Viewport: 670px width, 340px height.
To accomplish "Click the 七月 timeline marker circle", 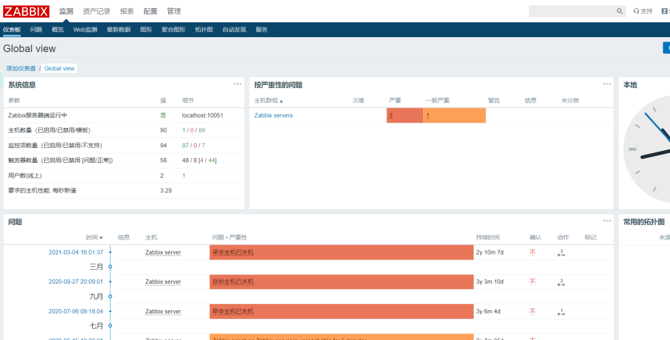I will (110, 326).
